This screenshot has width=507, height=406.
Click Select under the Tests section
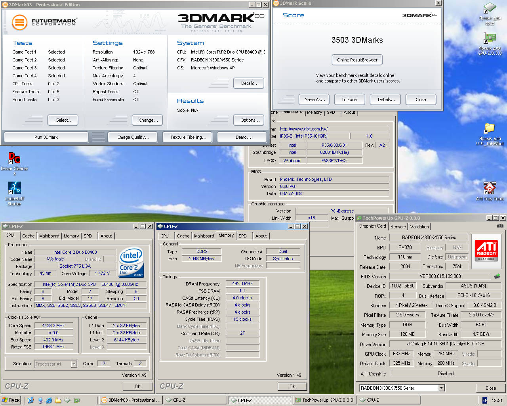[63, 120]
